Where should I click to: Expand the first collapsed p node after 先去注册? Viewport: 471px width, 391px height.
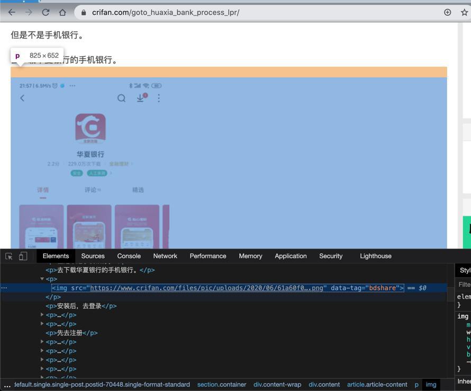tap(42, 342)
